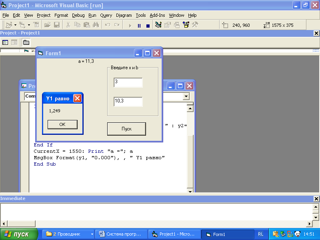
Task: Open the Edit menu
Action: click(16, 15)
